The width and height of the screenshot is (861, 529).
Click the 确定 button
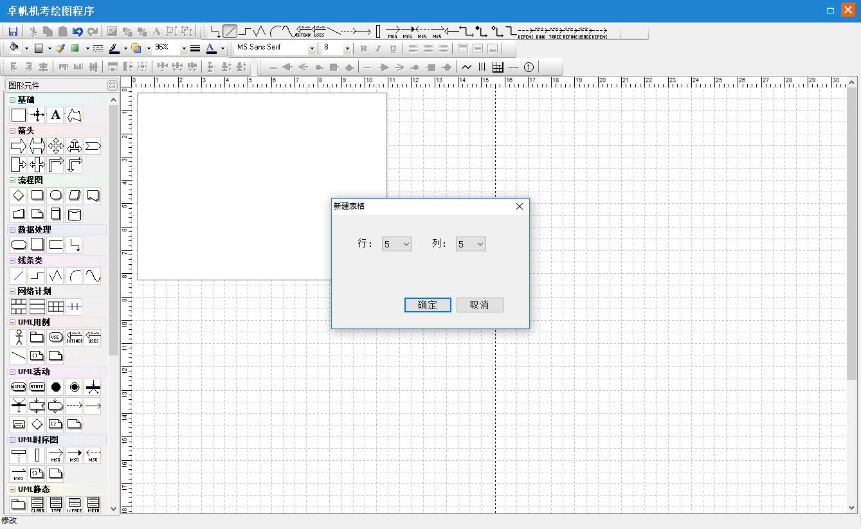tap(428, 305)
